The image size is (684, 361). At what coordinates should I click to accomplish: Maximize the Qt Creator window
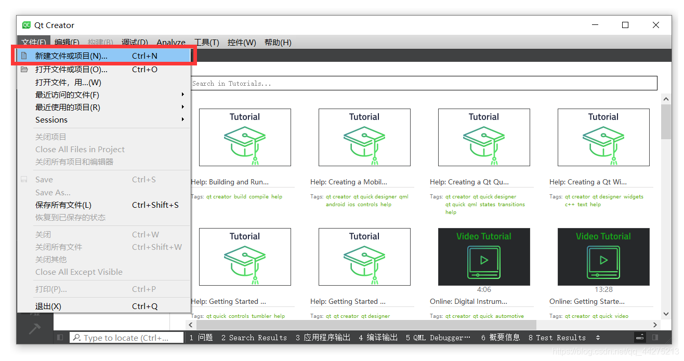625,25
